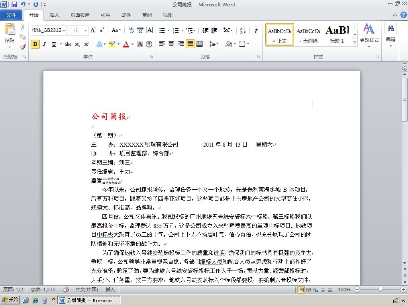Align text right
The height and width of the screenshot is (306, 408).
[x=180, y=44]
